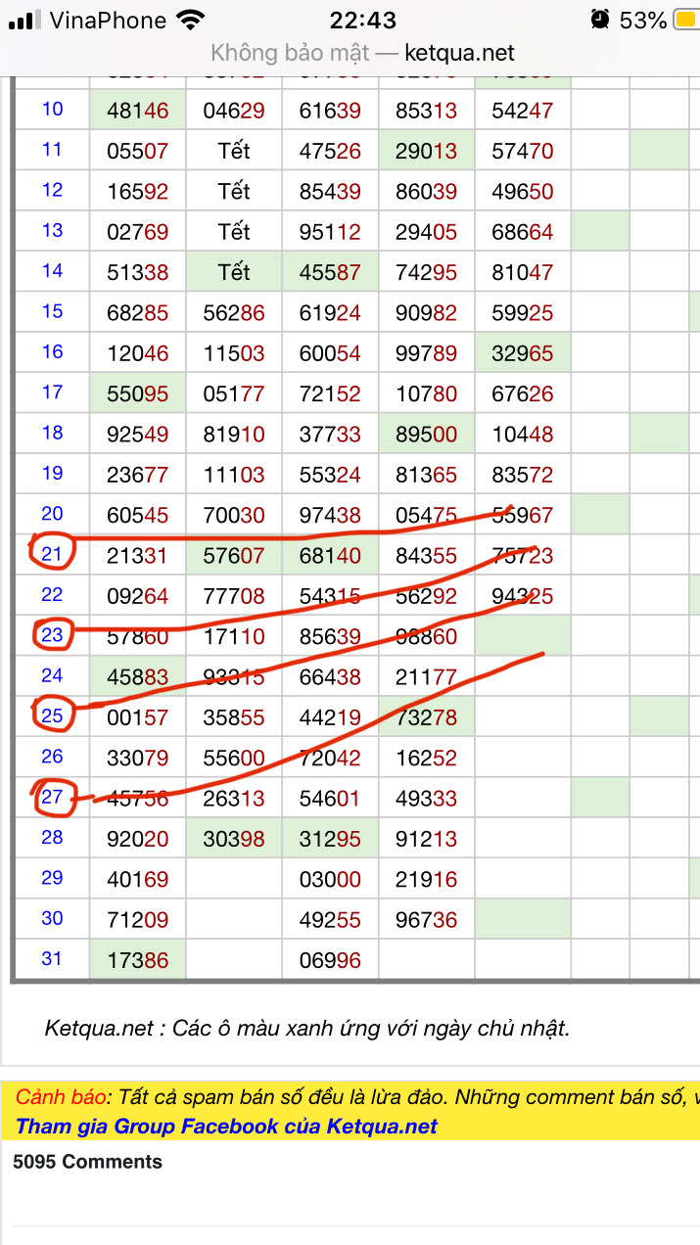Screen dimensions: 700x1245
Task: Click the circled day 21 link
Action: tap(52, 555)
